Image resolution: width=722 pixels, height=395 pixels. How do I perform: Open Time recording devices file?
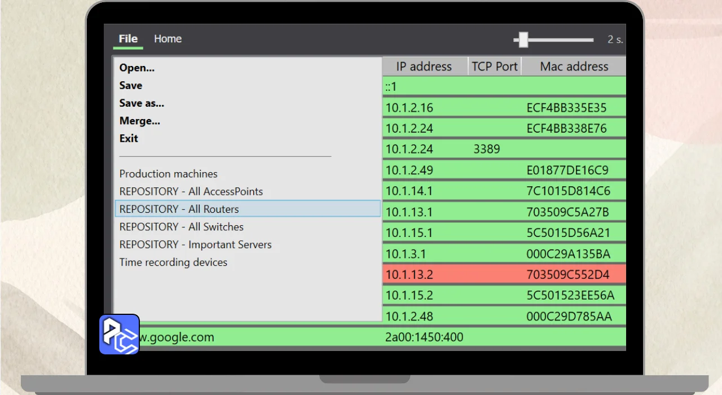pyautogui.click(x=173, y=262)
